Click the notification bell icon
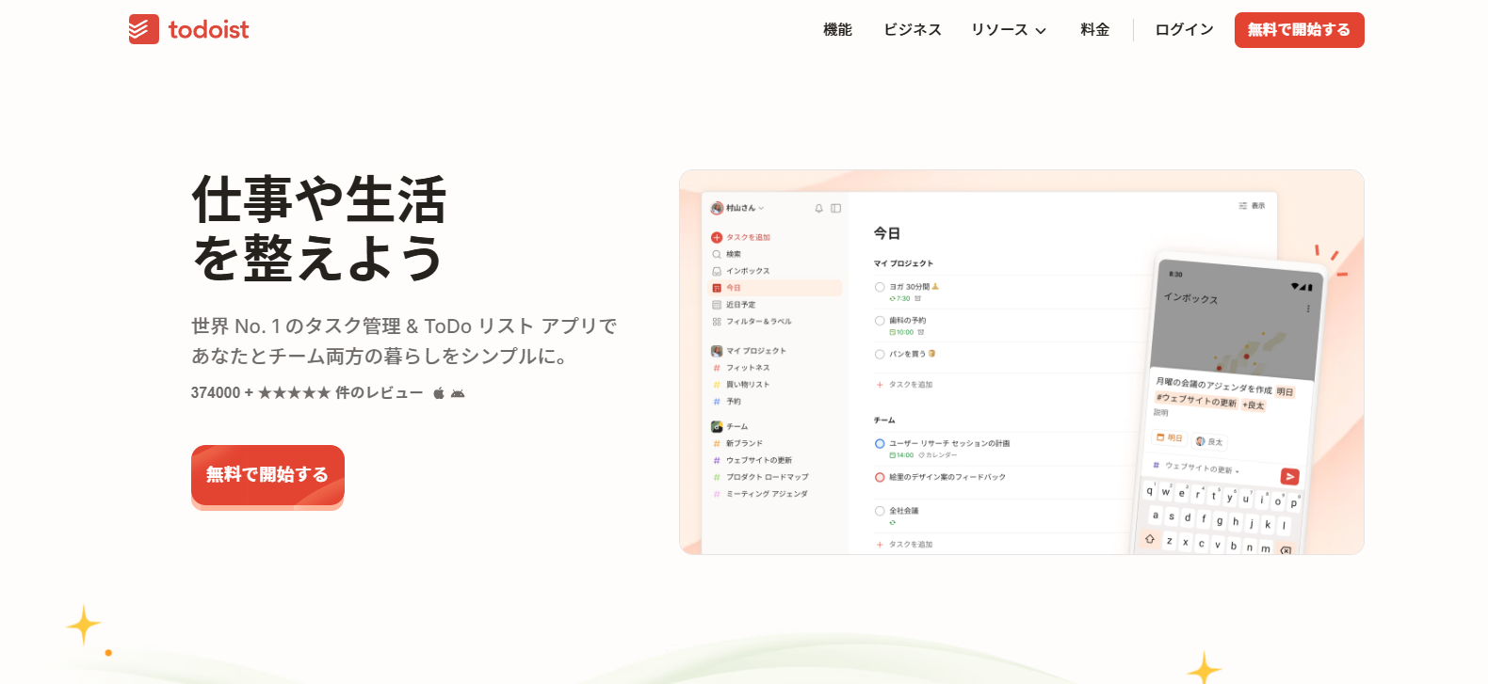The width and height of the screenshot is (1488, 684). 818,208
